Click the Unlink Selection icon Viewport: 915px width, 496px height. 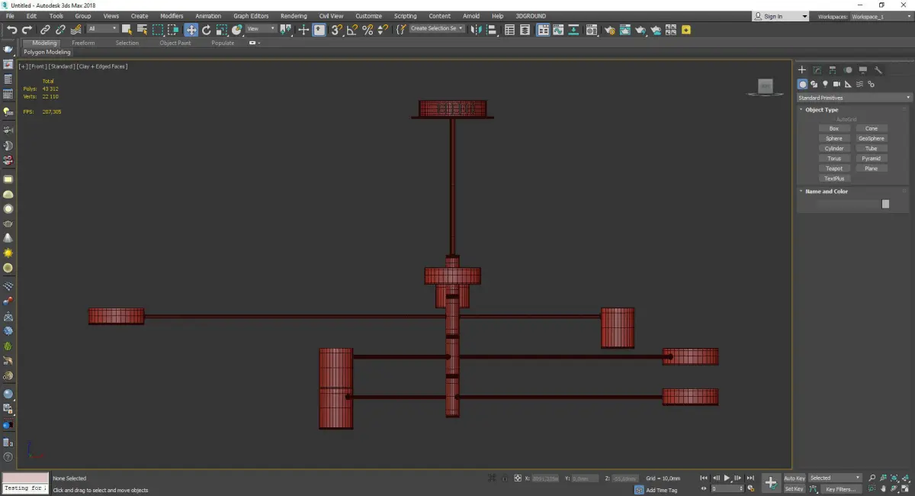[61, 30]
